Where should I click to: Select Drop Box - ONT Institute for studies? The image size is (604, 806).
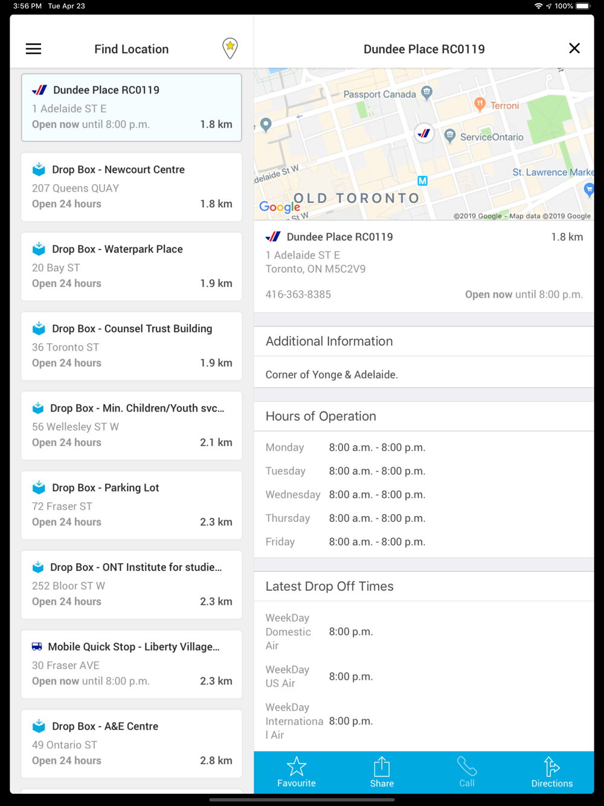click(132, 585)
